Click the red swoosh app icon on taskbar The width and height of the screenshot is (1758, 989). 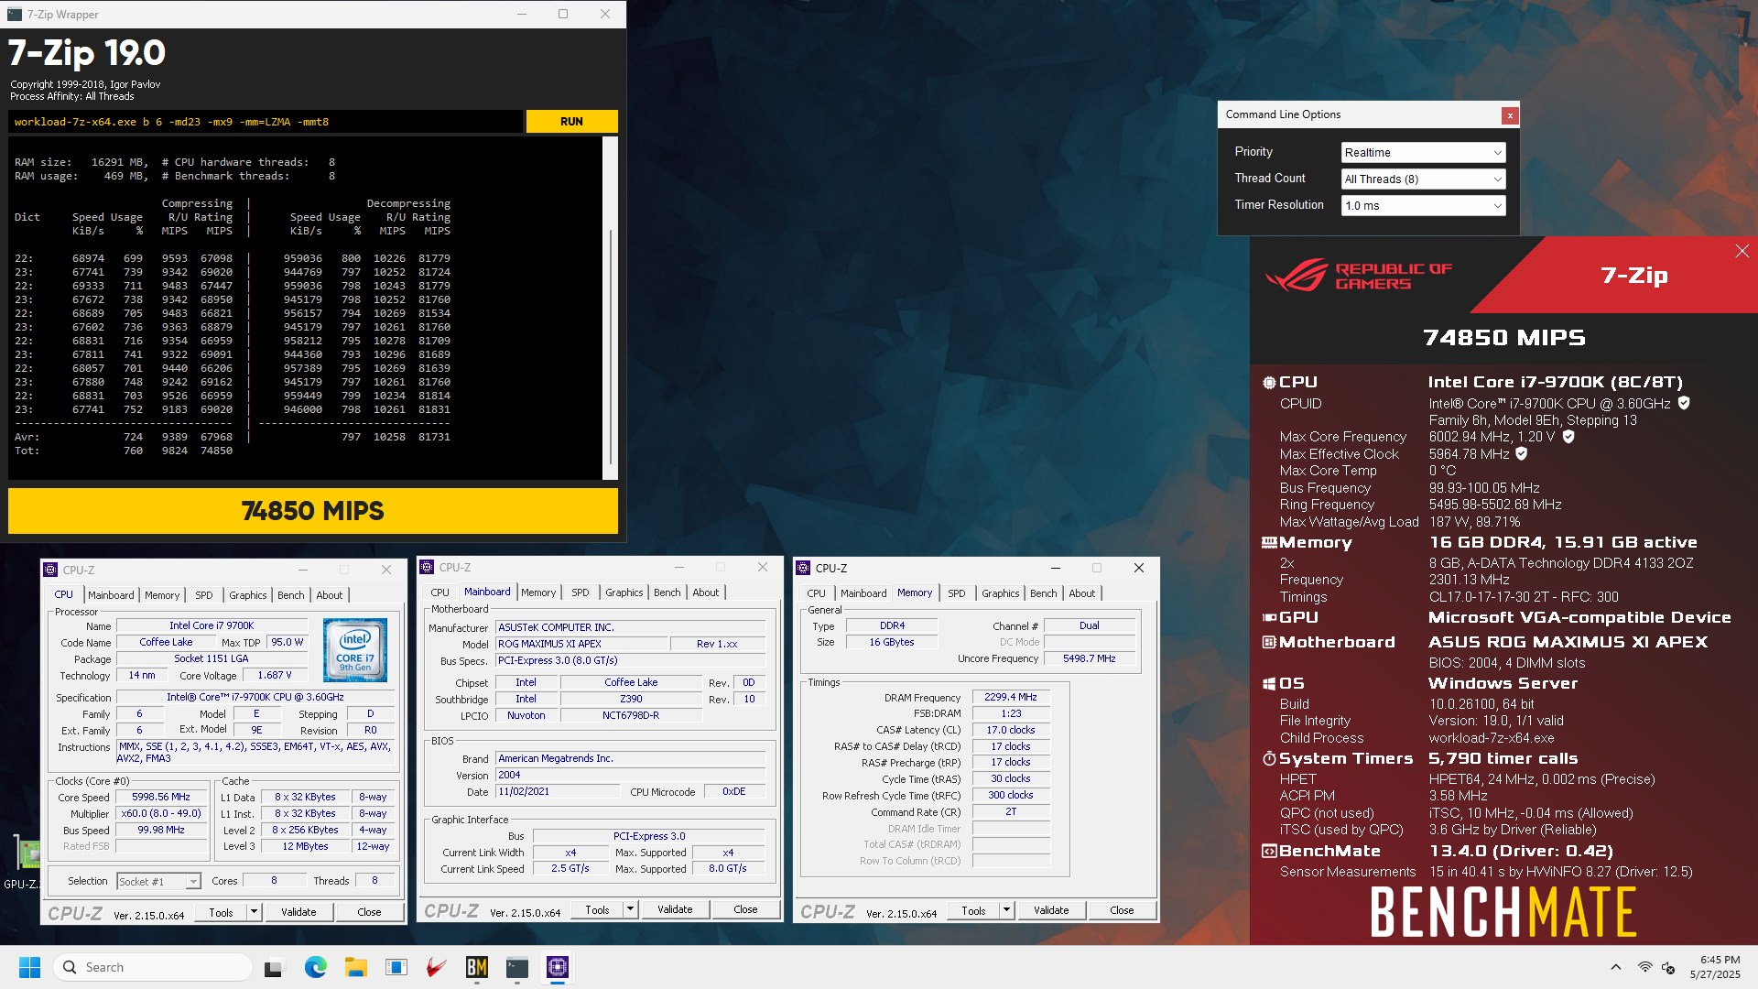coord(436,967)
